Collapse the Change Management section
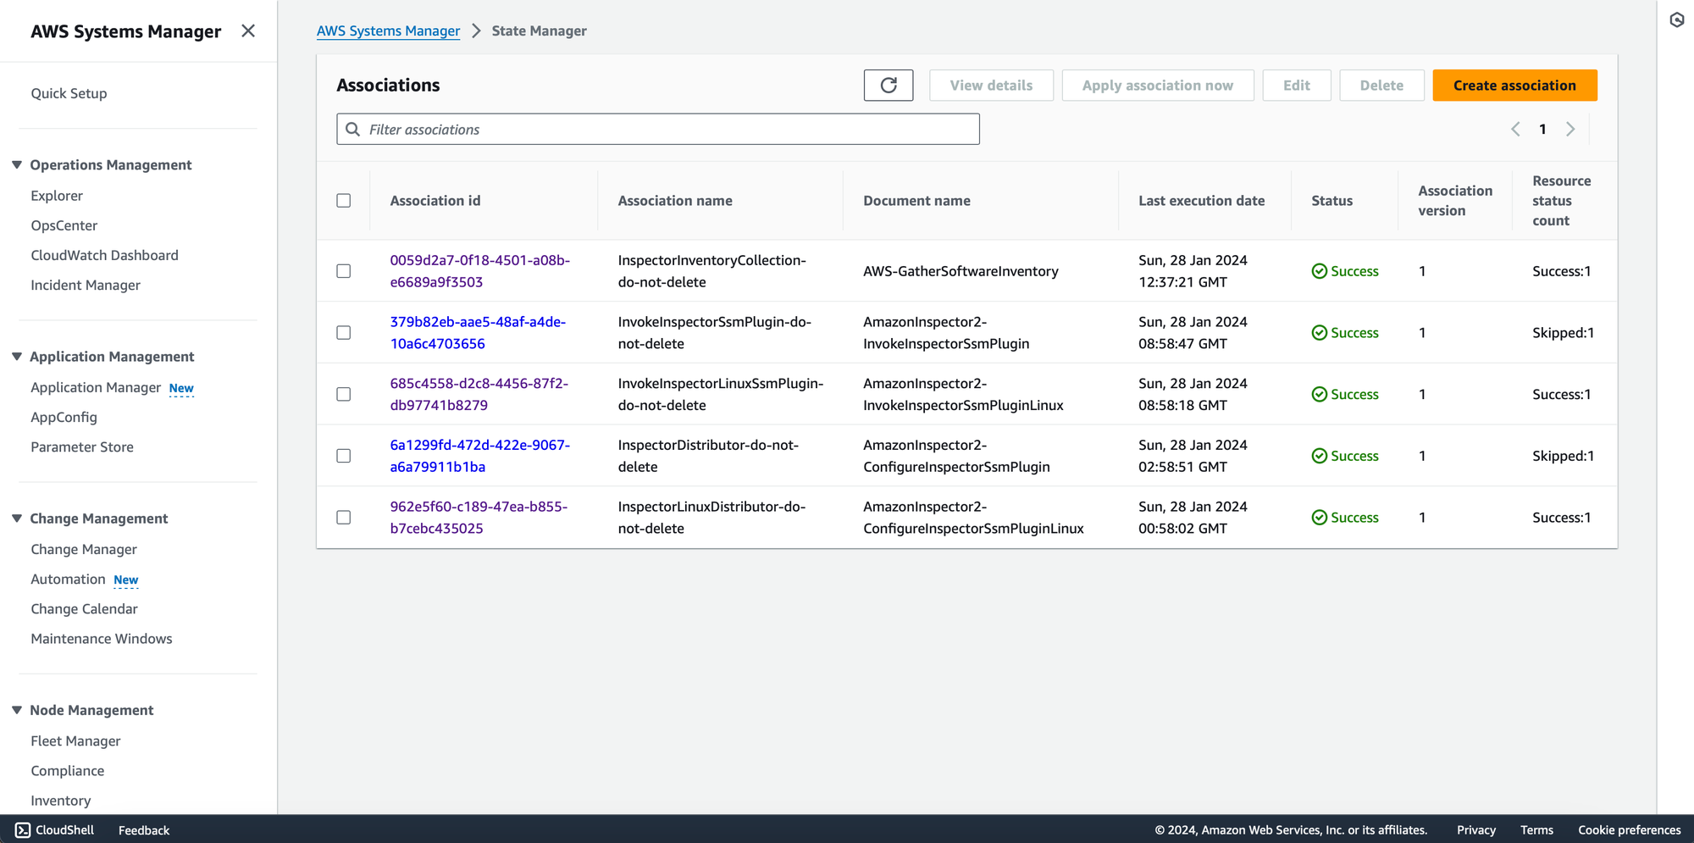Image resolution: width=1694 pixels, height=843 pixels. pyautogui.click(x=17, y=519)
